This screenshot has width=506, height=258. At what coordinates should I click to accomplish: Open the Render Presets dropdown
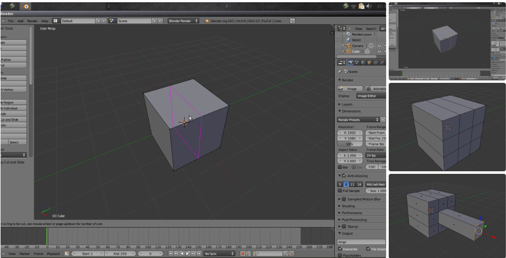click(x=358, y=120)
